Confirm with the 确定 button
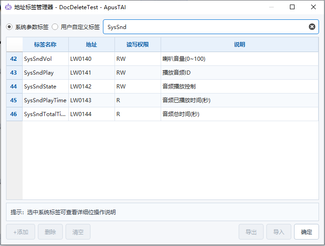The image size is (325, 246). 307,232
